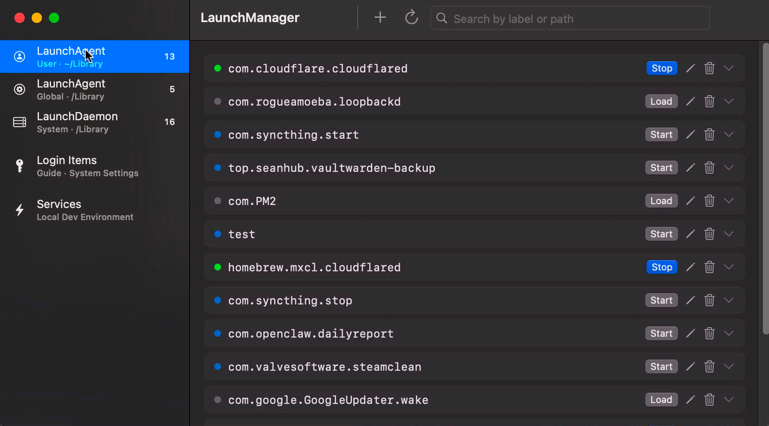Start com.openclaw.dailyreport agent
Screen dimensions: 769x426
tap(661, 334)
